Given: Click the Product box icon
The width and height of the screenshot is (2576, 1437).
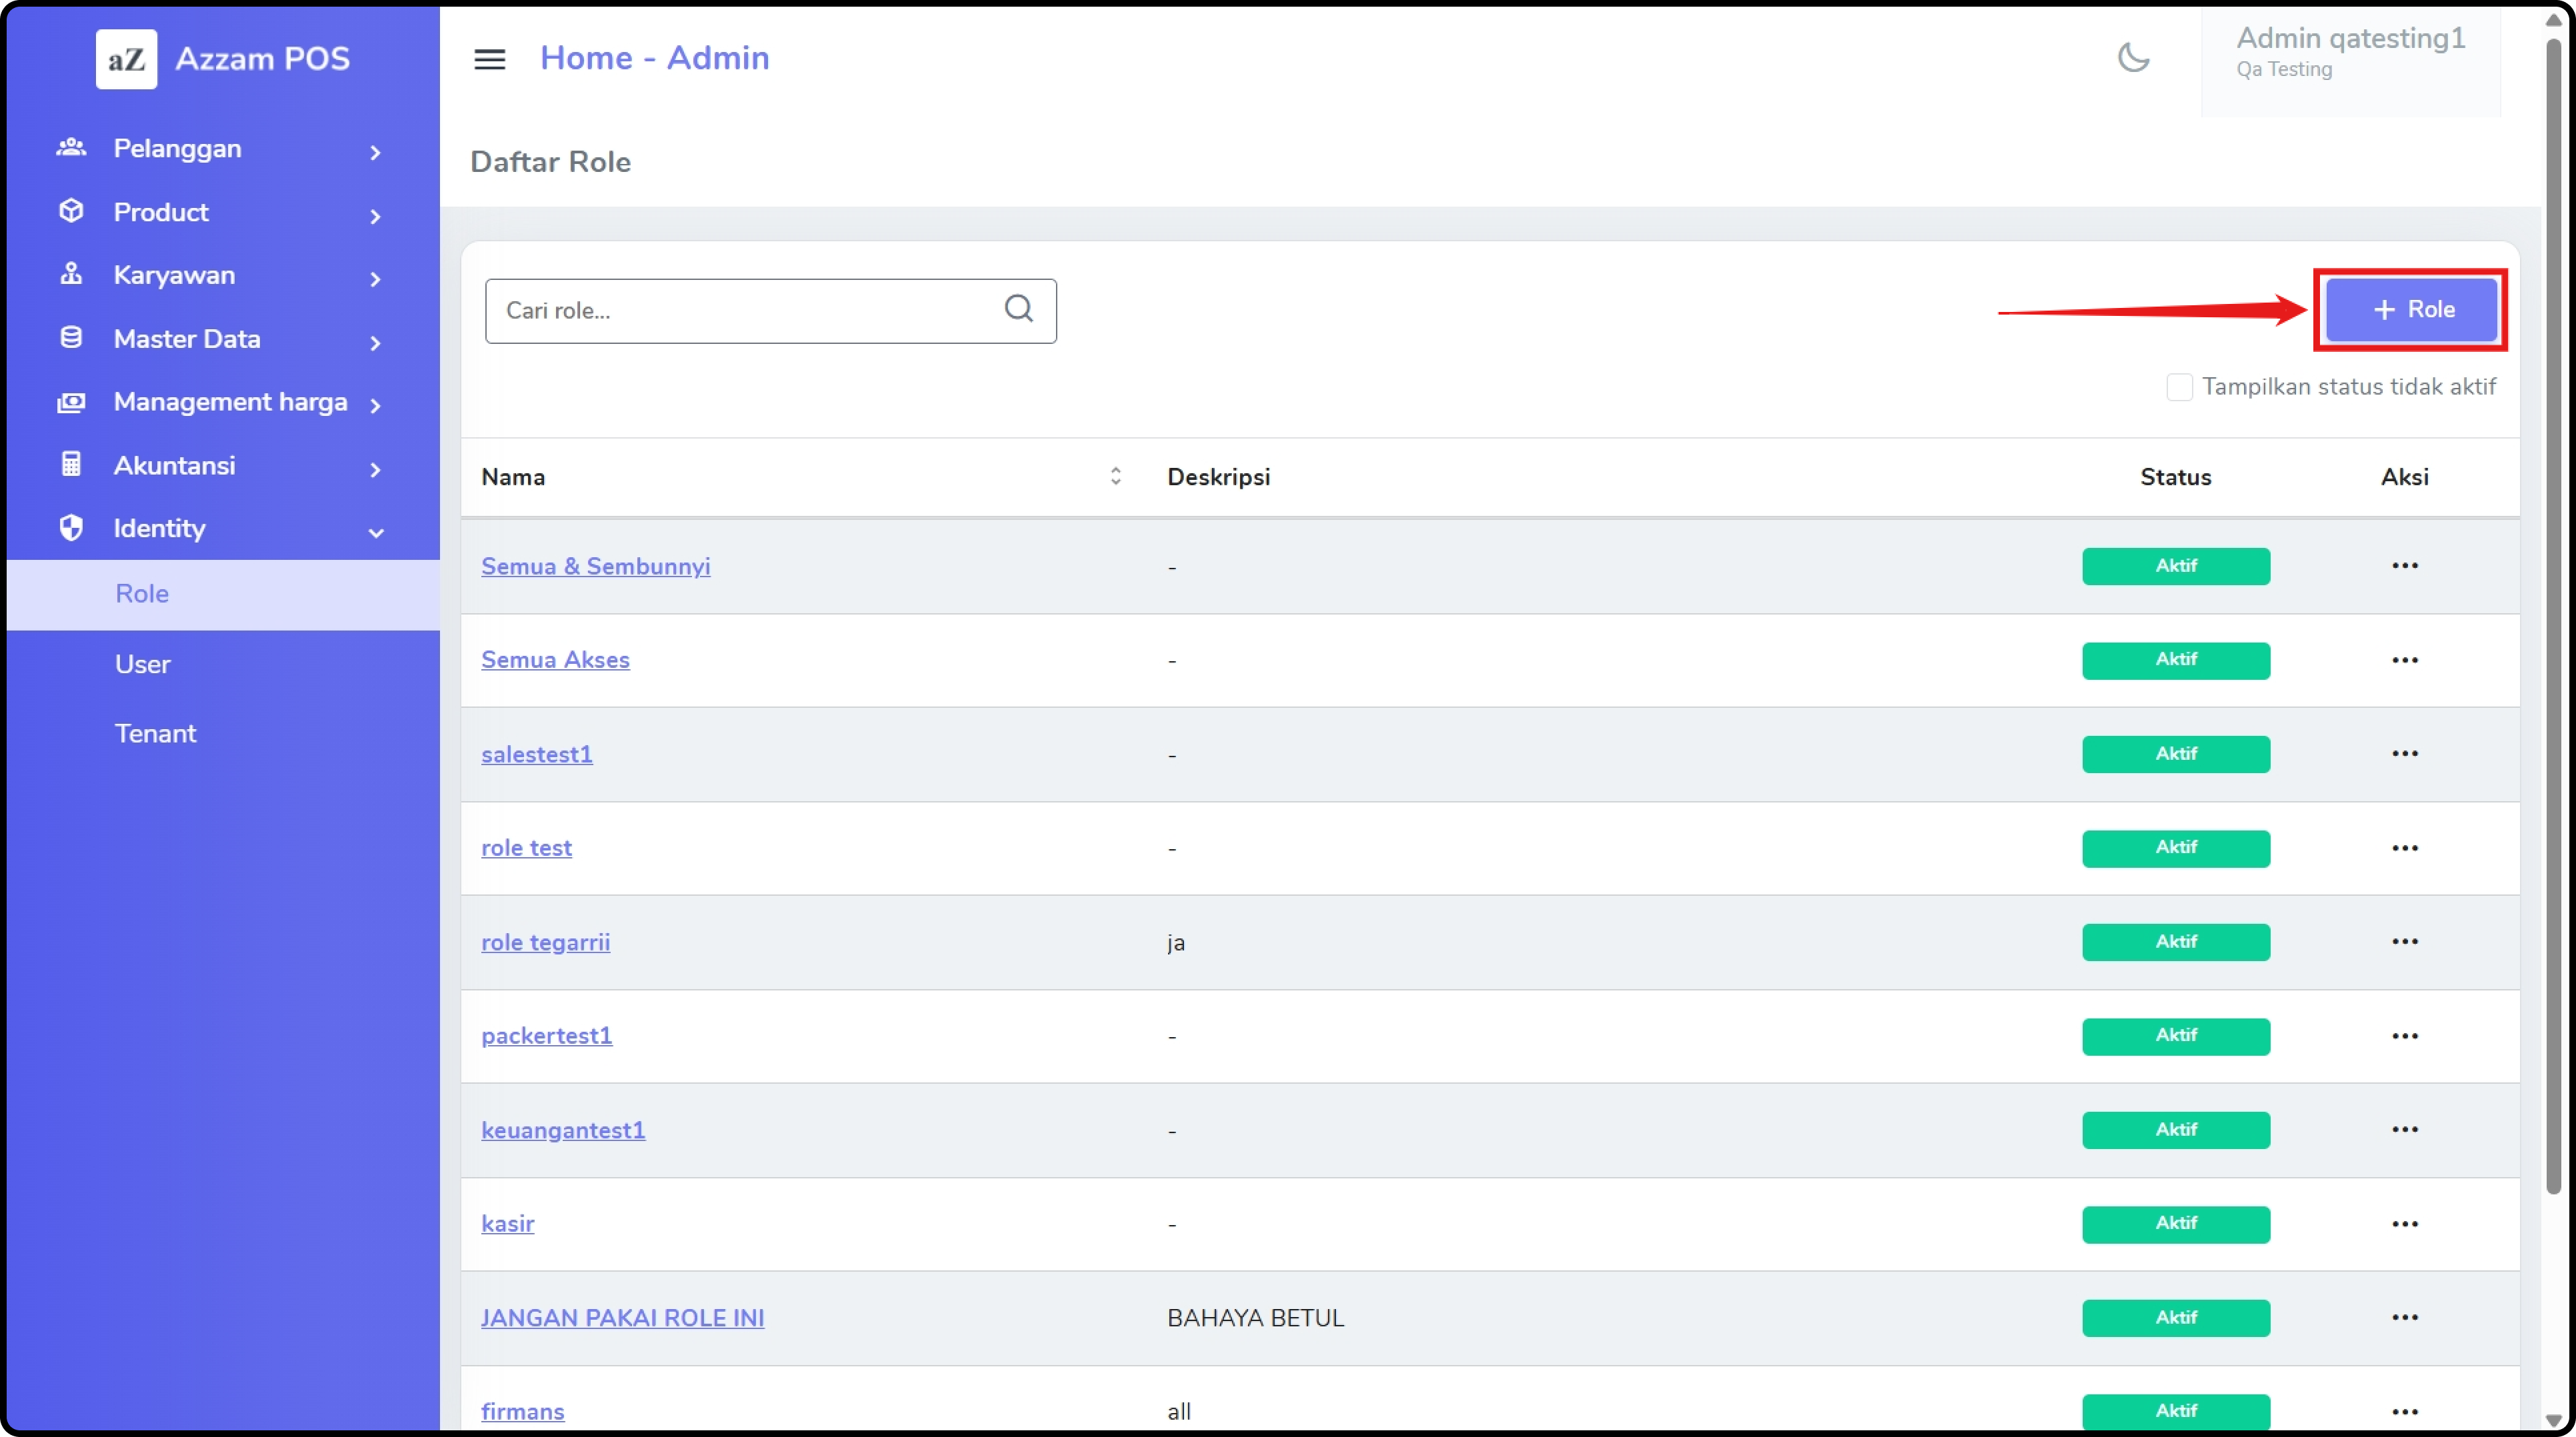Looking at the screenshot, I should tap(71, 211).
